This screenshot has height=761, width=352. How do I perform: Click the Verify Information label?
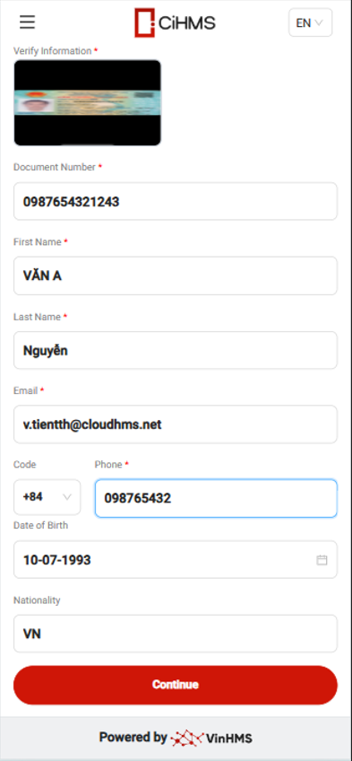pyautogui.click(x=52, y=51)
